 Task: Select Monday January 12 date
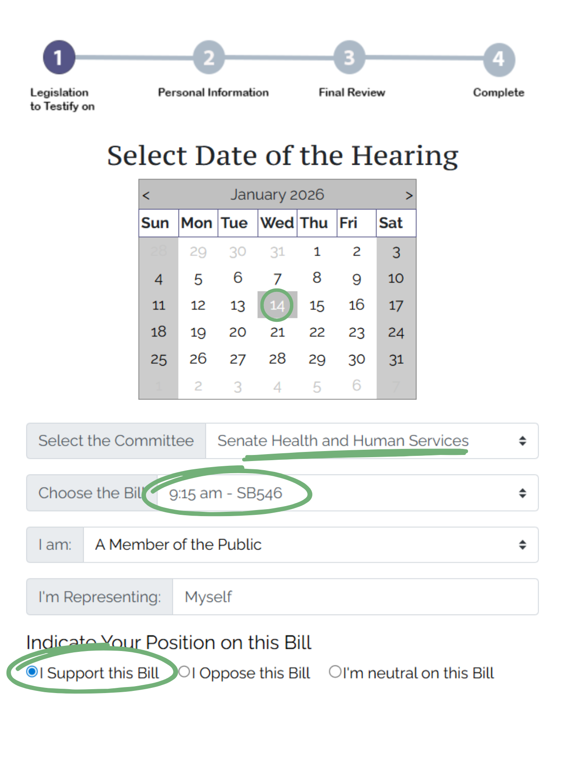(x=198, y=305)
